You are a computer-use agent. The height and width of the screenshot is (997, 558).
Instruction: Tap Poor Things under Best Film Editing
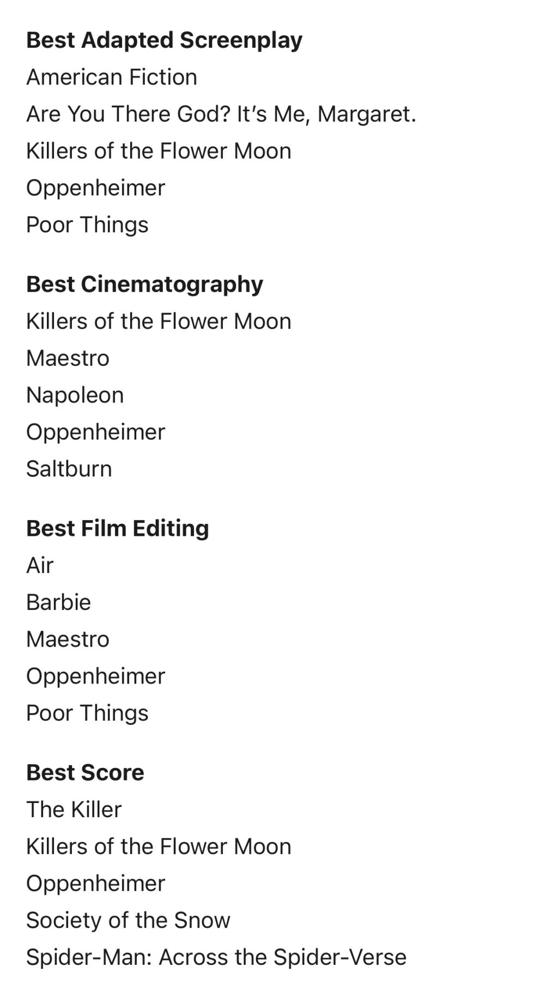click(87, 714)
